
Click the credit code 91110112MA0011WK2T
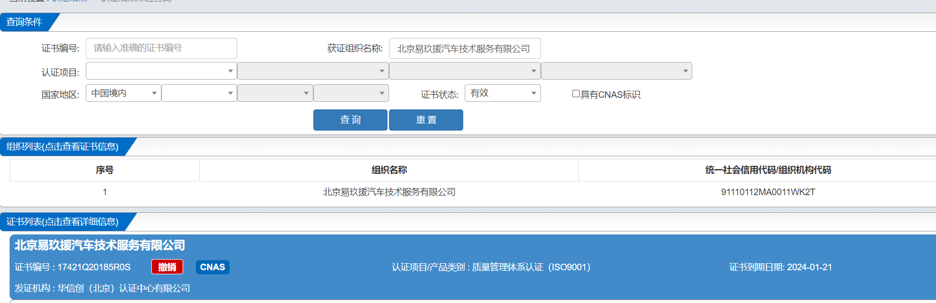point(768,192)
